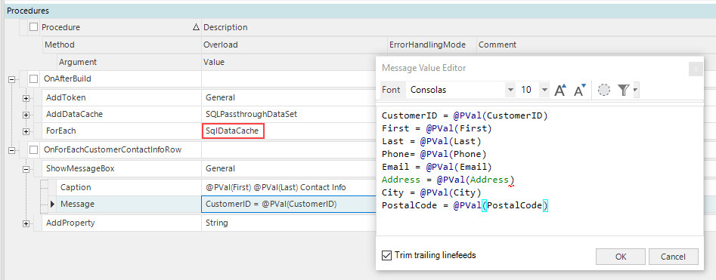Place cursor on the Last = @PVal(Last) line

click(431, 141)
